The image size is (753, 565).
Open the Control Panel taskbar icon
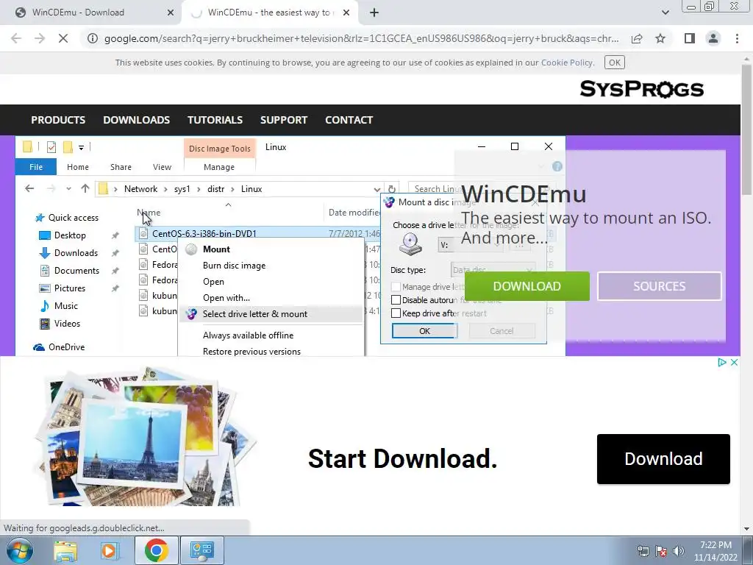201,550
